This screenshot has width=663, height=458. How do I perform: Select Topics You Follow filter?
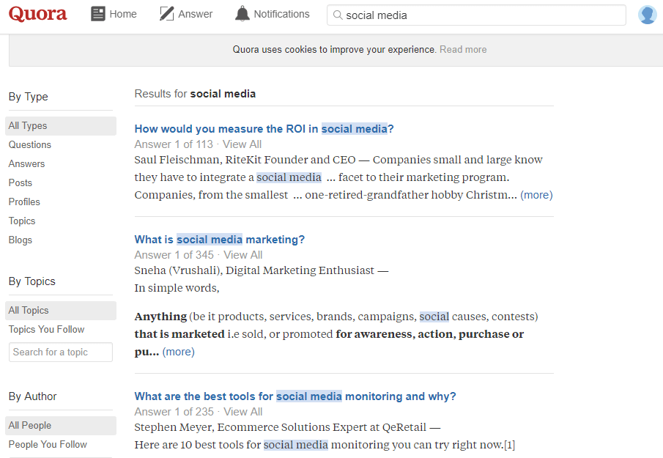pos(46,330)
